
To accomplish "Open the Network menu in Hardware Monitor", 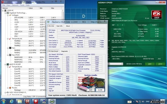I will (x=15, y=5).
